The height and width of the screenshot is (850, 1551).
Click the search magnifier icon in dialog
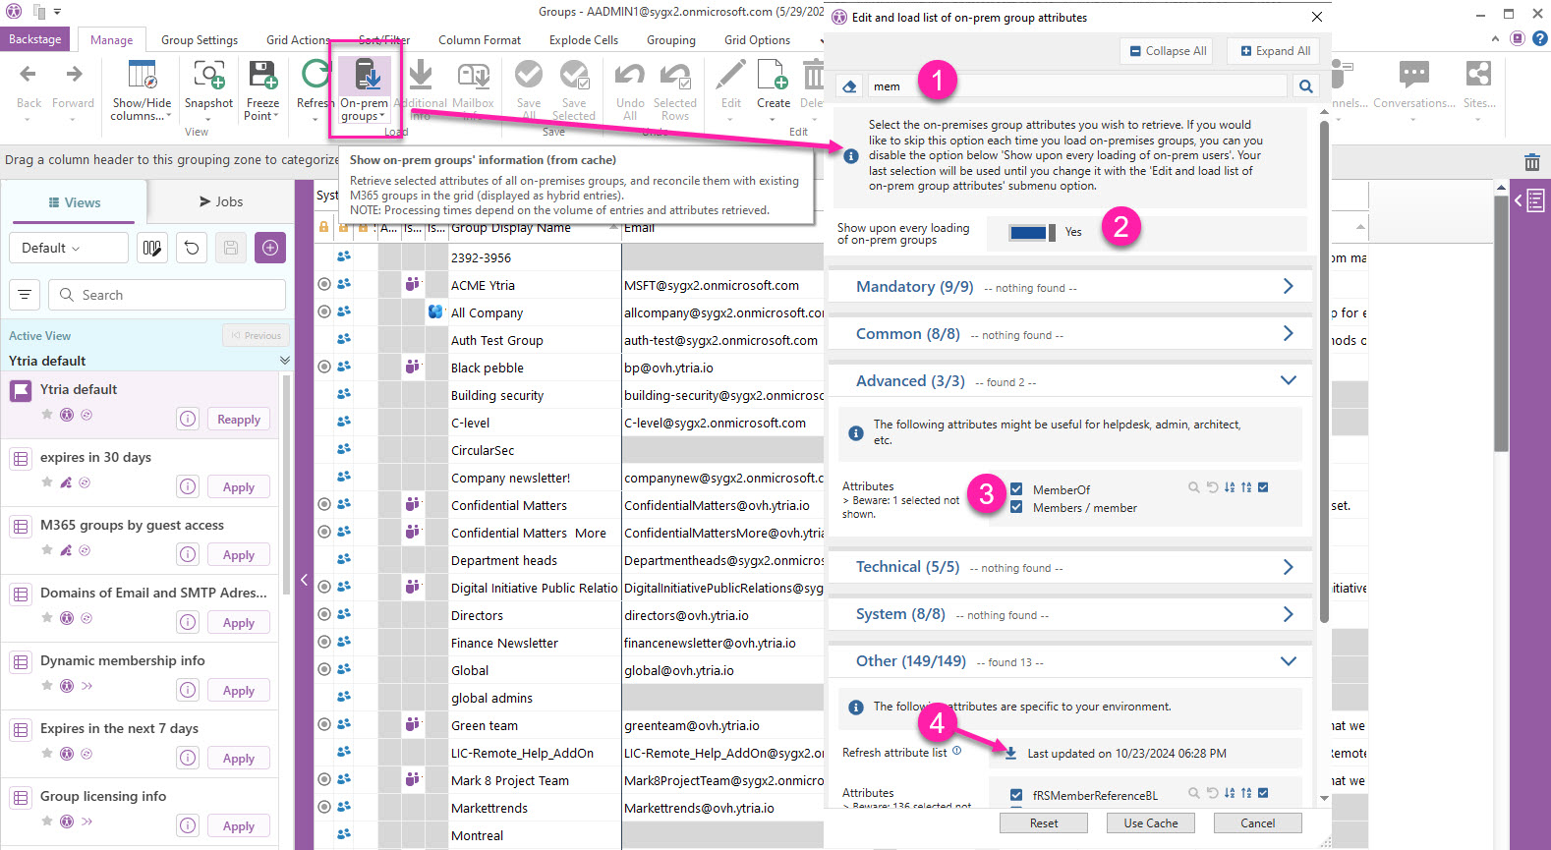click(x=1305, y=86)
